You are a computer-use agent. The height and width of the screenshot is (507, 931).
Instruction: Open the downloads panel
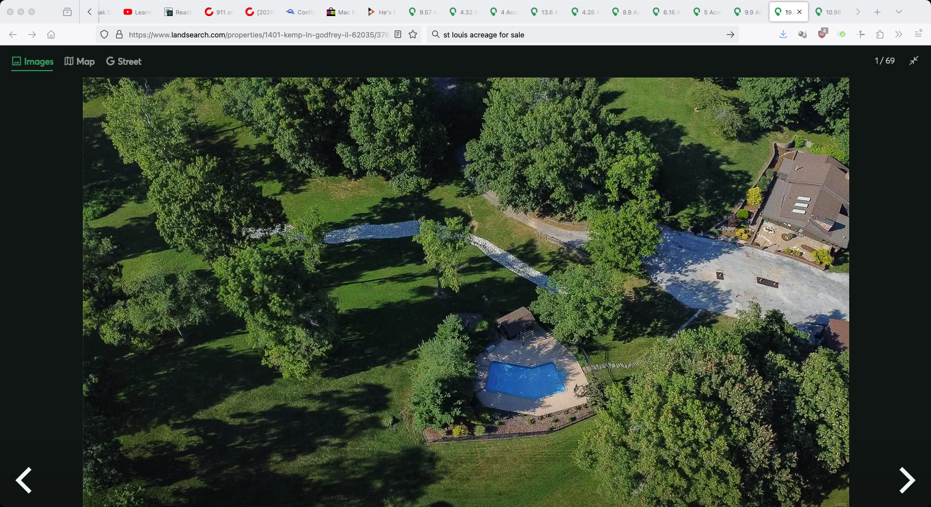[783, 34]
